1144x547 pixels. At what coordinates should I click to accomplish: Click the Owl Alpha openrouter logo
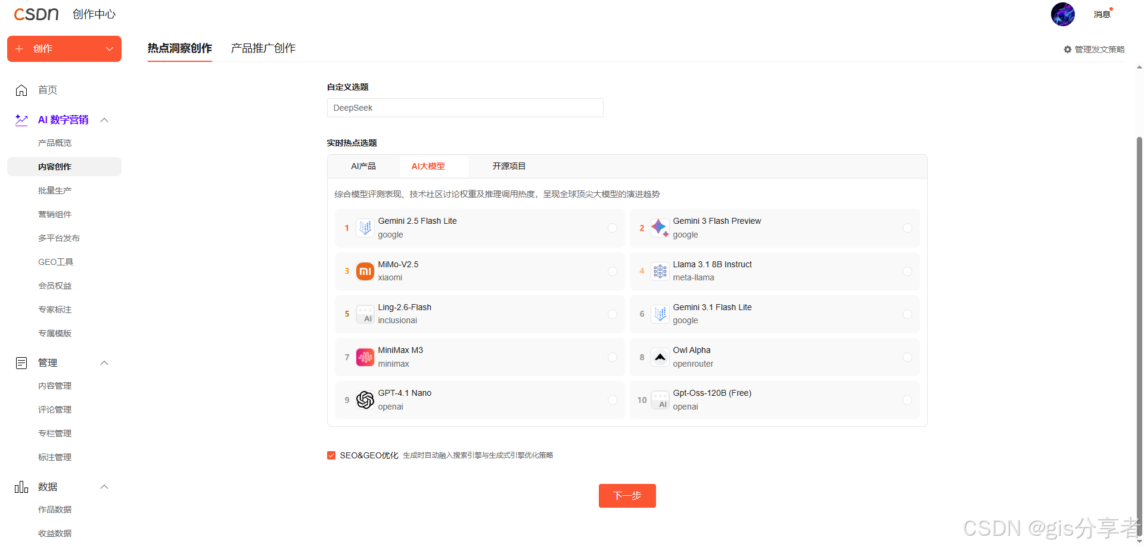click(660, 357)
